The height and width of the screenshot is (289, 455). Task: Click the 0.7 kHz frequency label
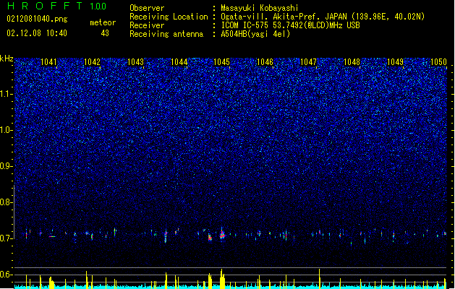point(6,238)
